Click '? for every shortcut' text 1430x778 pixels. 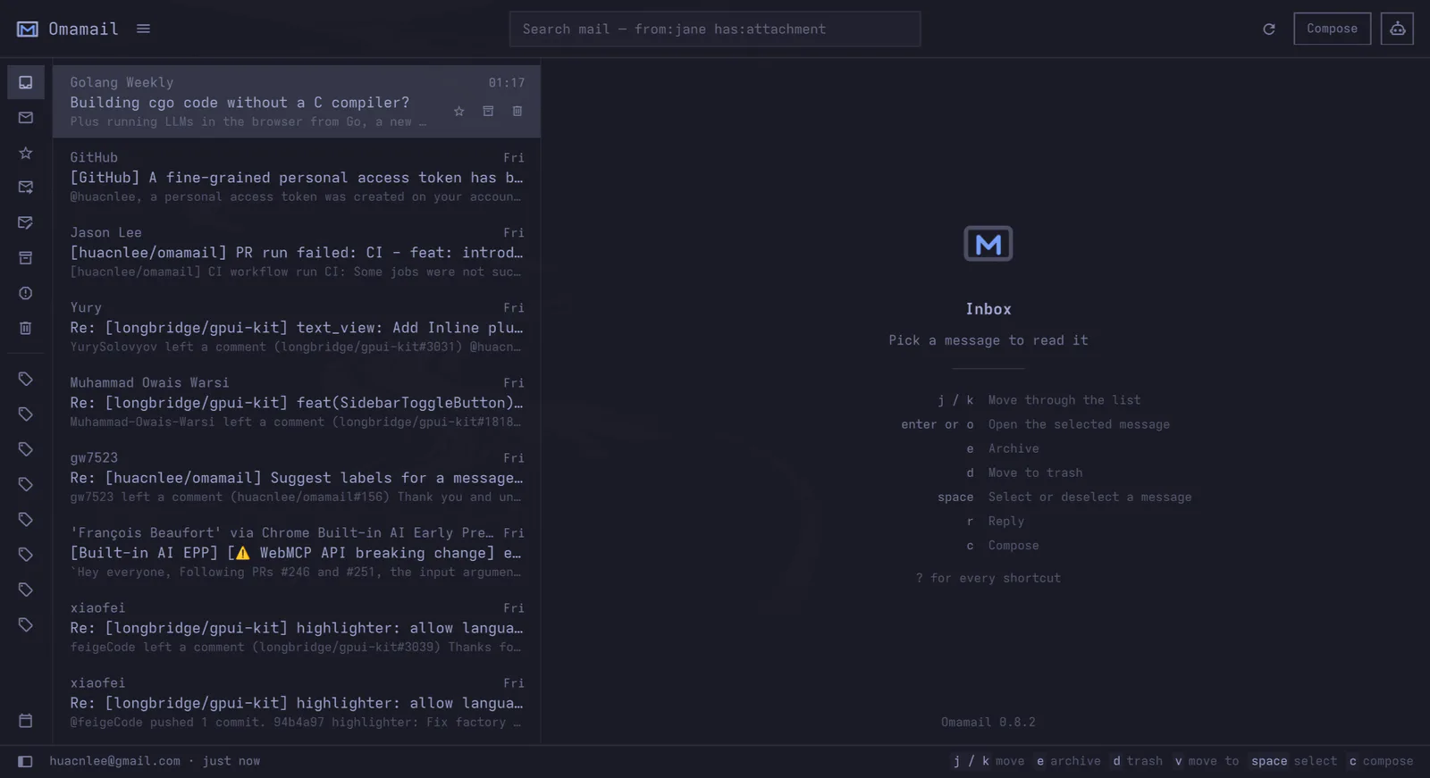click(x=988, y=578)
